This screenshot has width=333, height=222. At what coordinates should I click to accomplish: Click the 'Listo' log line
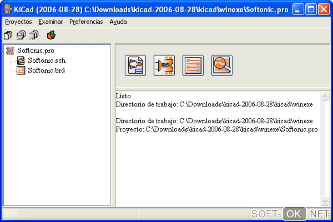(123, 96)
